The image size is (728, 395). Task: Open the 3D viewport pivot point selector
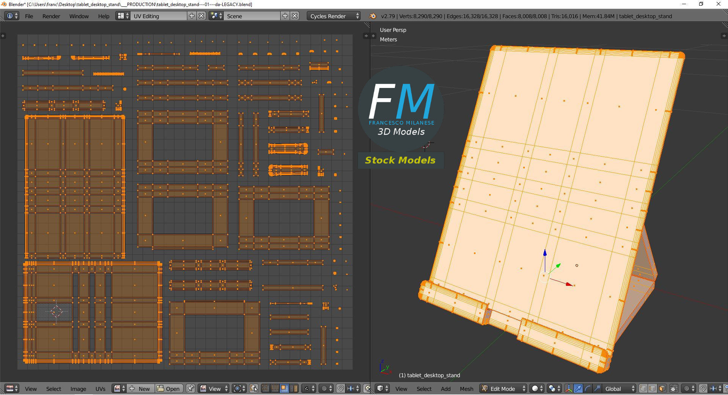554,389
